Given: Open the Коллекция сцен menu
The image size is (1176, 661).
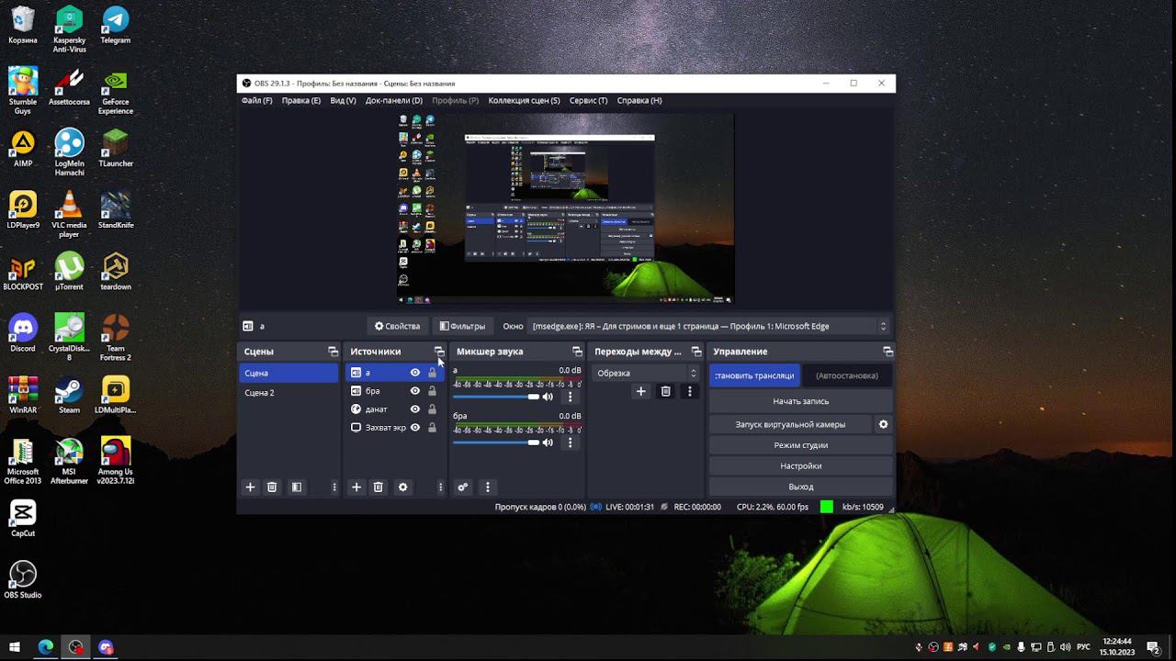Looking at the screenshot, I should (x=525, y=101).
